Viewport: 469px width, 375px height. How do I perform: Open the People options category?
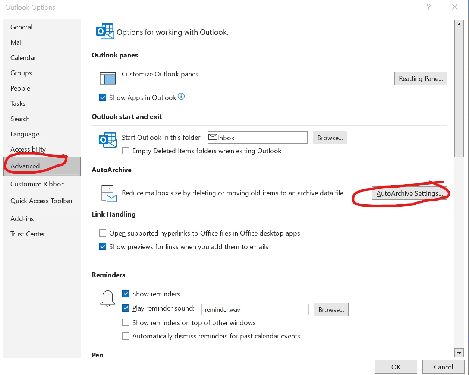tap(42, 88)
